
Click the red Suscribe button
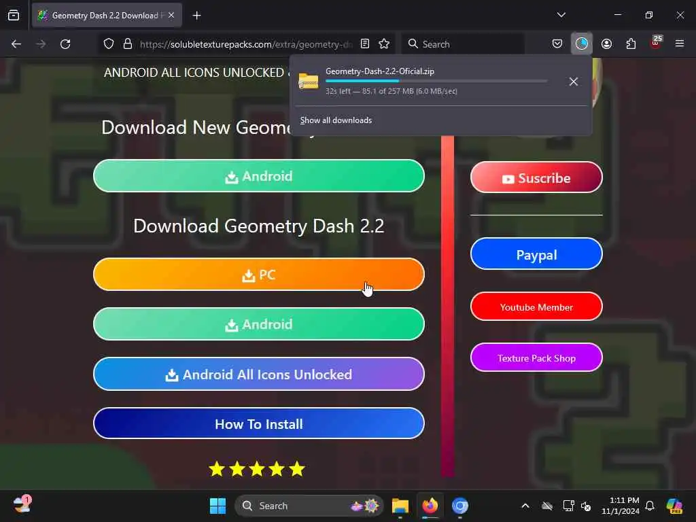pyautogui.click(x=536, y=177)
